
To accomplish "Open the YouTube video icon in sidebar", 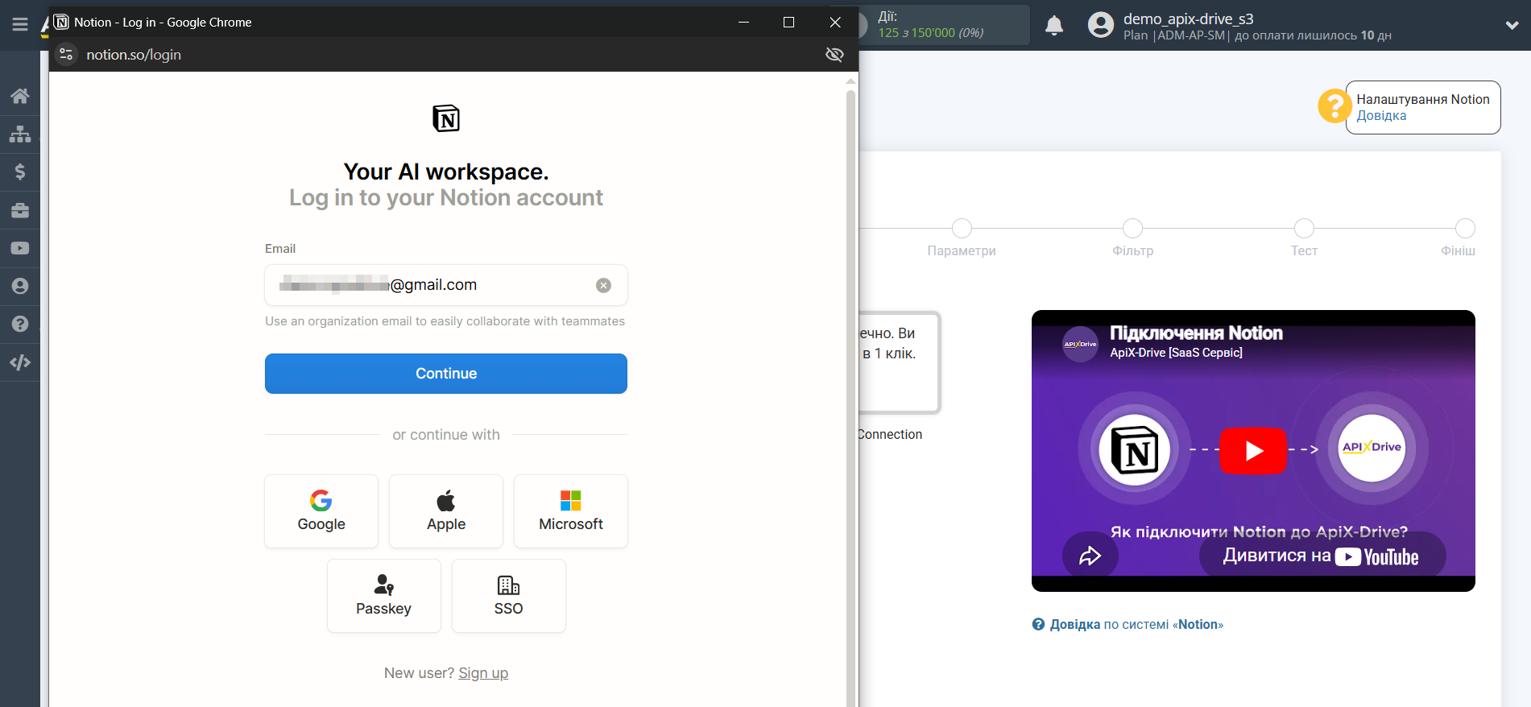I will [20, 248].
